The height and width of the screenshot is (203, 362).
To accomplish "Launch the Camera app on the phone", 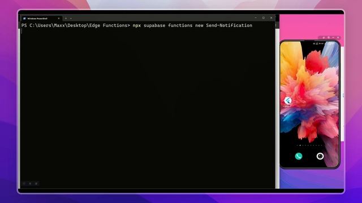I will tap(320, 156).
